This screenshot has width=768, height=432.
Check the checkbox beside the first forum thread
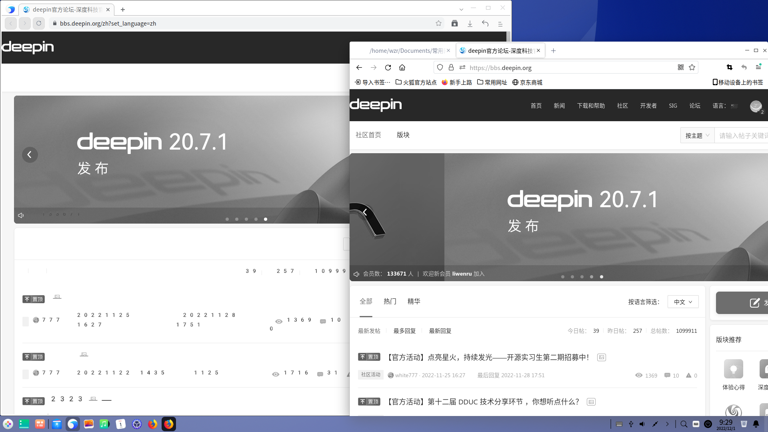pos(26,322)
